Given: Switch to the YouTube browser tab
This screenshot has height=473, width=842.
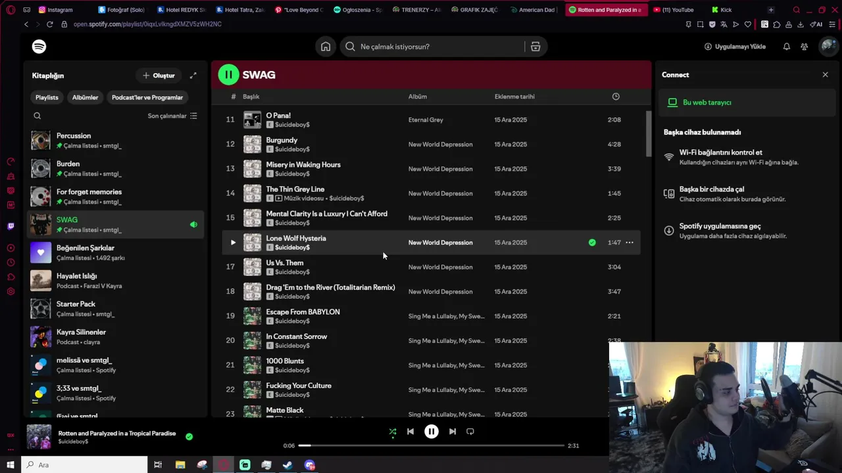Looking at the screenshot, I should click(678, 10).
